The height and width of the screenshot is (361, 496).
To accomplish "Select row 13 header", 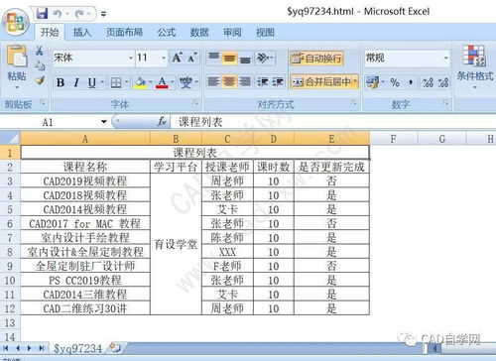I will 10,322.
